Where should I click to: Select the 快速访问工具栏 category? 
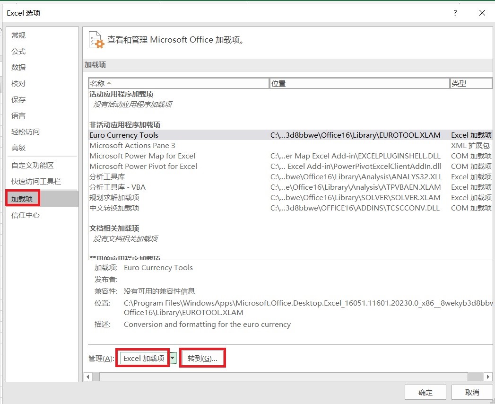coord(36,182)
